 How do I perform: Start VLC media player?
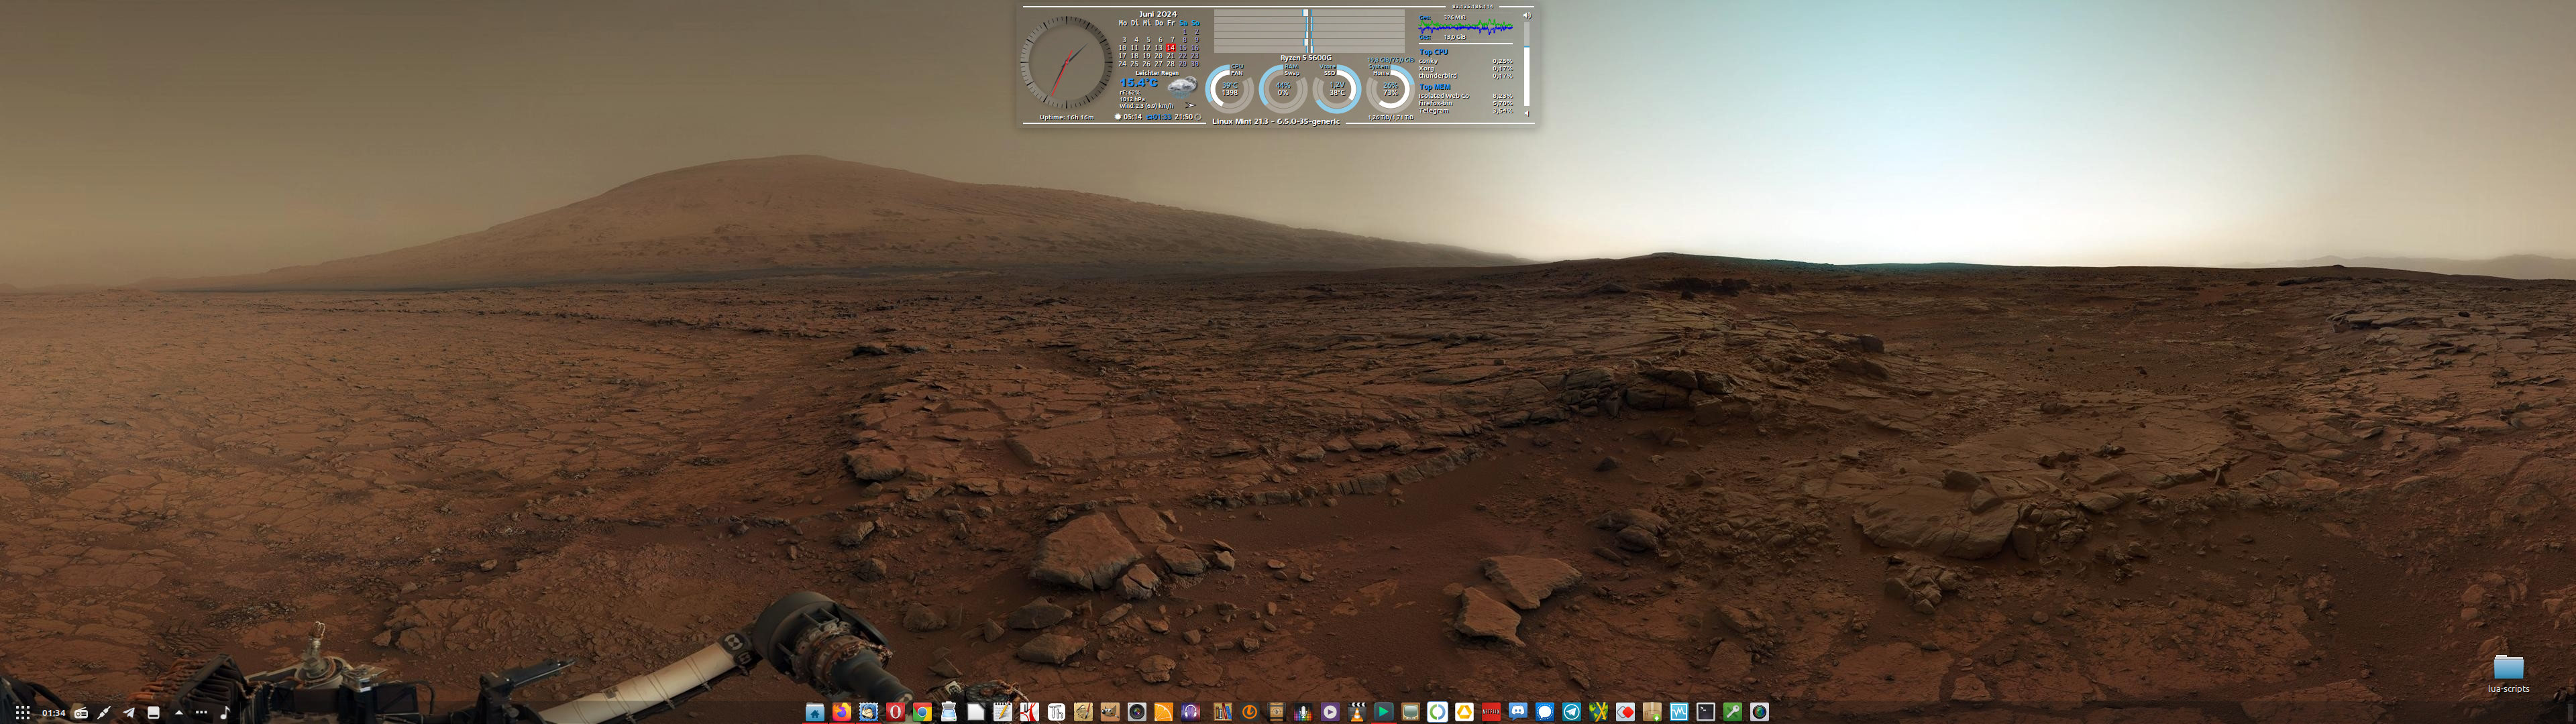(x=1357, y=712)
